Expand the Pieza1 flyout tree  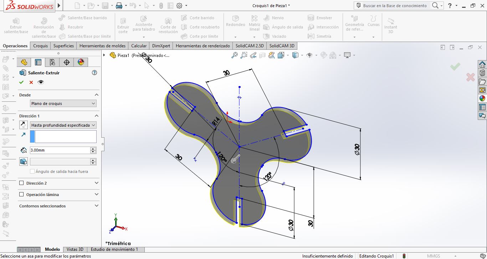[x=104, y=55]
